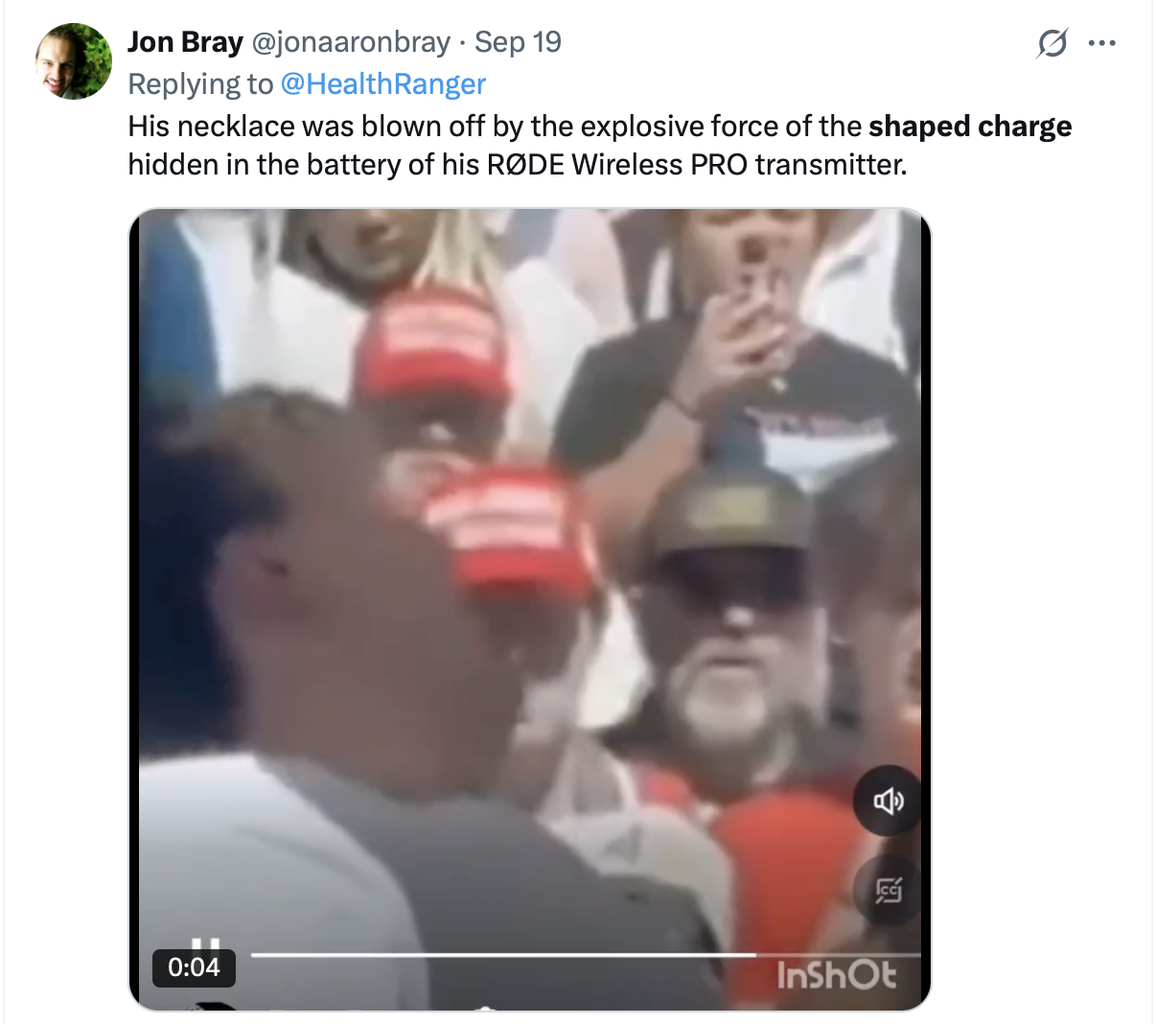Open the video in full view
The image size is (1156, 1024).
[530, 575]
